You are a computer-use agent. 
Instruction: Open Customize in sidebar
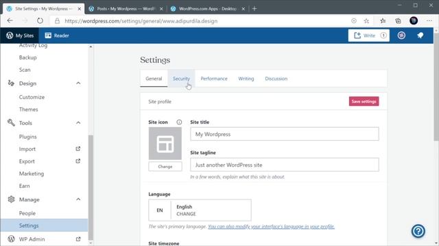pos(32,97)
